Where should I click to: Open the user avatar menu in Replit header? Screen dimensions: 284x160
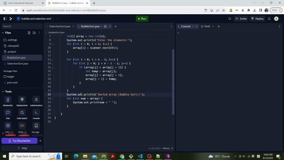pyautogui.click(x=276, y=19)
